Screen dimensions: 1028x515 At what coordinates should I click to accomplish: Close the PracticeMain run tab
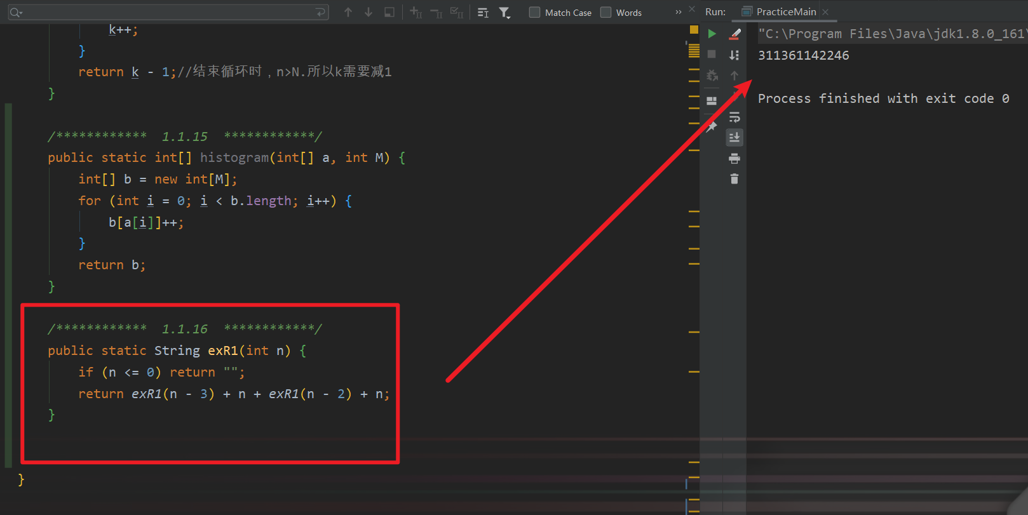tap(825, 12)
